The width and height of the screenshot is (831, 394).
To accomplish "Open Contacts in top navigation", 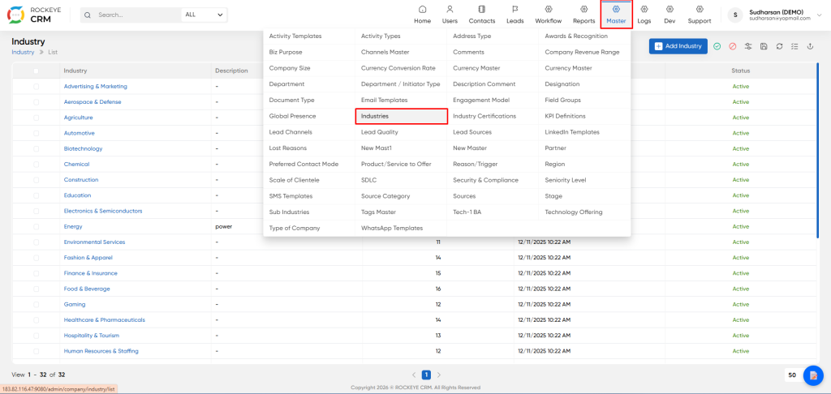I will [x=482, y=15].
